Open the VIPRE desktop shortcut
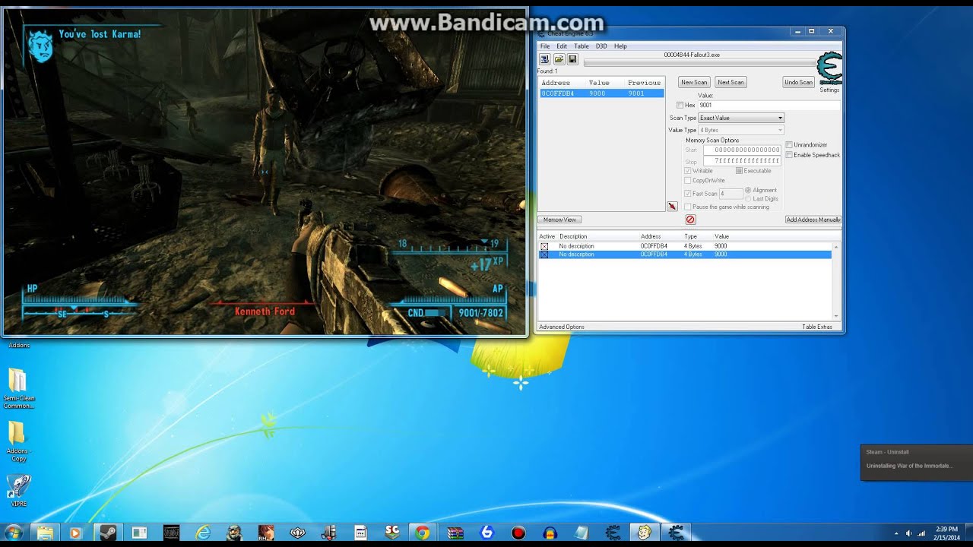The image size is (973, 547). tap(18, 491)
